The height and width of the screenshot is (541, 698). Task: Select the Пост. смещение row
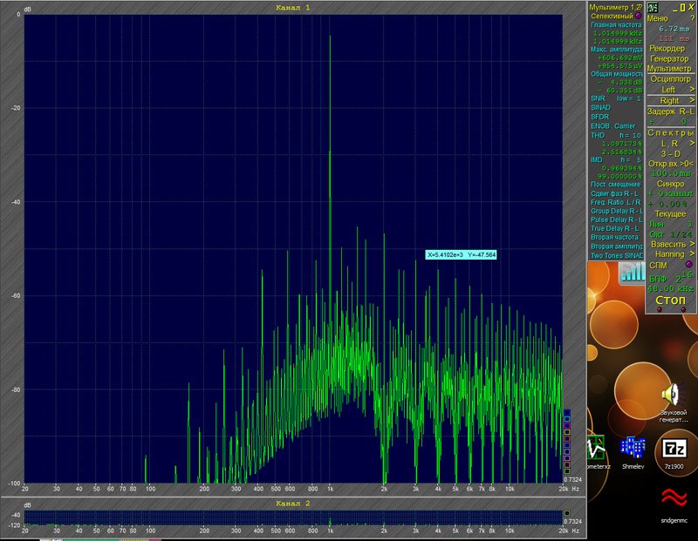pos(616,184)
